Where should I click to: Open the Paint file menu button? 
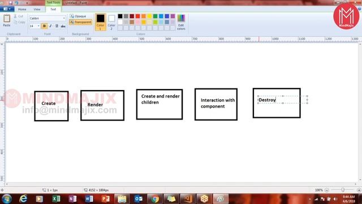(7, 9)
